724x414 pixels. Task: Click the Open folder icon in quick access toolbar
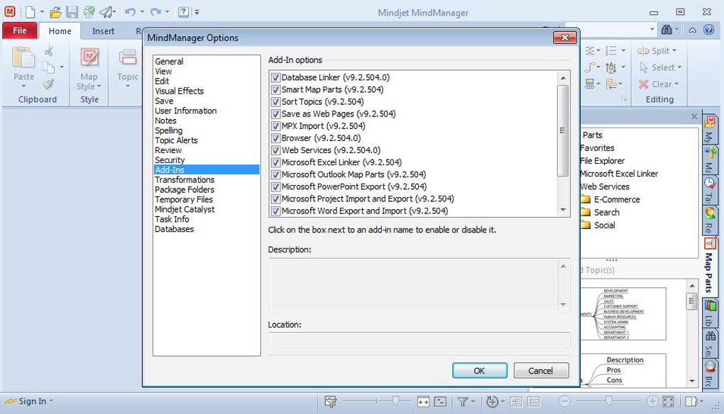(x=55, y=13)
